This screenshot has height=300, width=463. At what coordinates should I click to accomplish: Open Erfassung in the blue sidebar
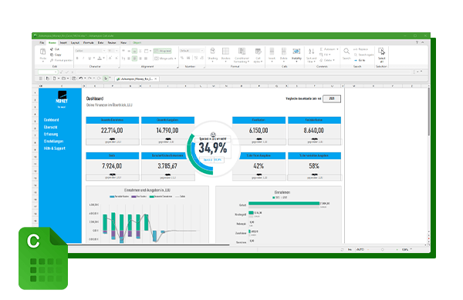51,135
